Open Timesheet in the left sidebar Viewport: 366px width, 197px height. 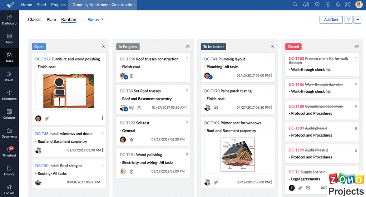tap(9, 151)
